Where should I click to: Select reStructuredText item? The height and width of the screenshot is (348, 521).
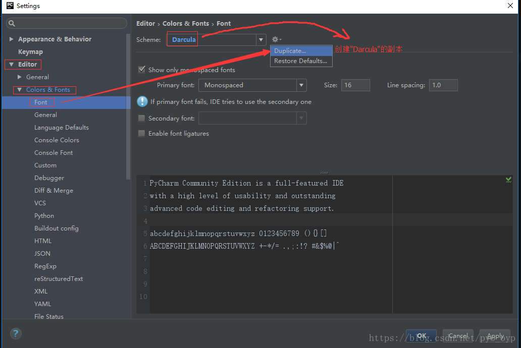[x=59, y=279]
